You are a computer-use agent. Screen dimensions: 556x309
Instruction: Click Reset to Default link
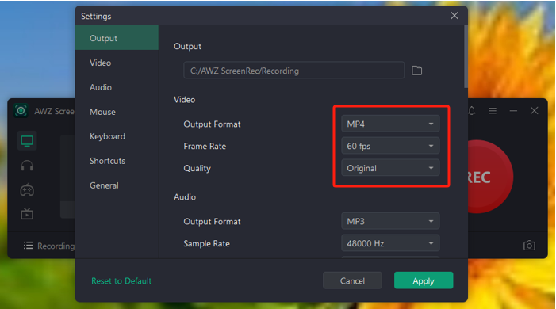click(121, 280)
